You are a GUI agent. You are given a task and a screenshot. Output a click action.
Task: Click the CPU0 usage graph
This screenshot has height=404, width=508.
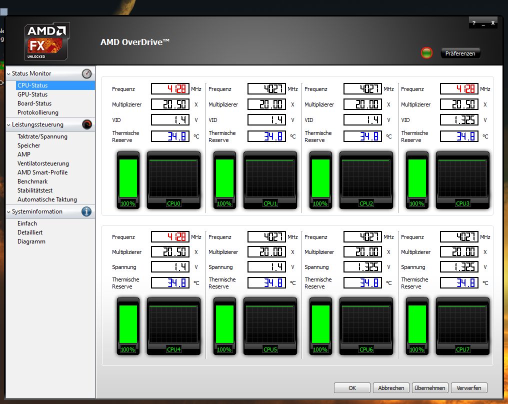coord(173,180)
